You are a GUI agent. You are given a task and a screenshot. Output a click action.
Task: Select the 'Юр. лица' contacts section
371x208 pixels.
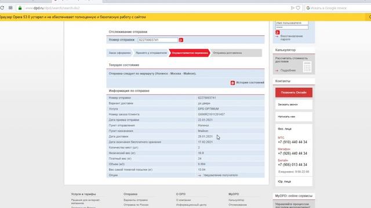click(x=284, y=181)
